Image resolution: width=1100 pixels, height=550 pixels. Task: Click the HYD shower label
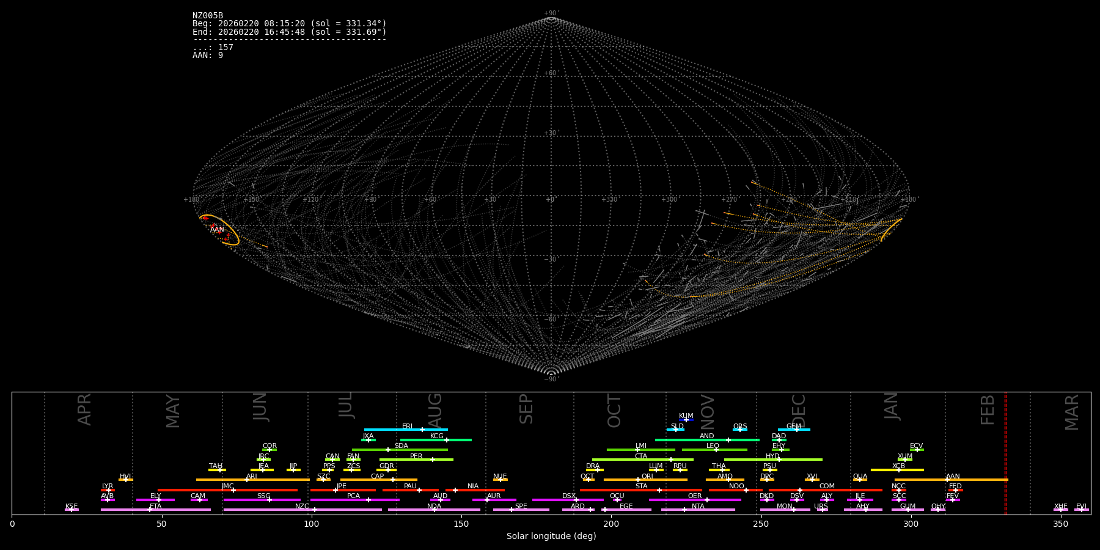click(772, 457)
